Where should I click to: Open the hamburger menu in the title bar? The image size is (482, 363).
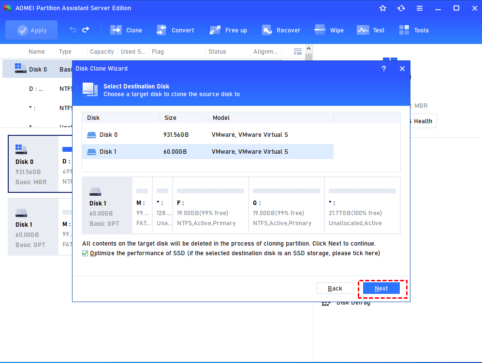point(419,8)
